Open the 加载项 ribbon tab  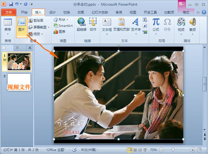169,12
